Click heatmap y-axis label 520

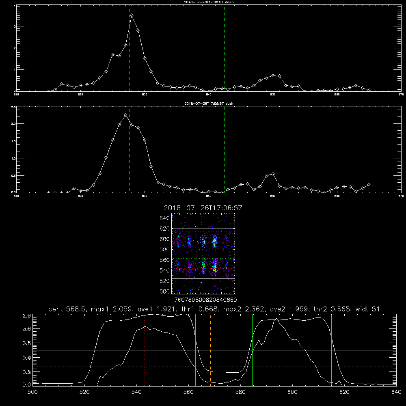(165, 281)
